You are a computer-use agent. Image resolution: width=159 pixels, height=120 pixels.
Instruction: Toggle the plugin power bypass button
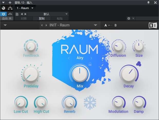pos(3,14)
